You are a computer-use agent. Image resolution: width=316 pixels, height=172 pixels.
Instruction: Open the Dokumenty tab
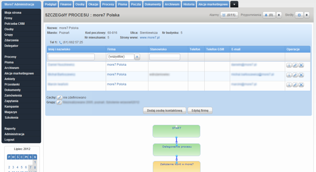click(x=153, y=4)
